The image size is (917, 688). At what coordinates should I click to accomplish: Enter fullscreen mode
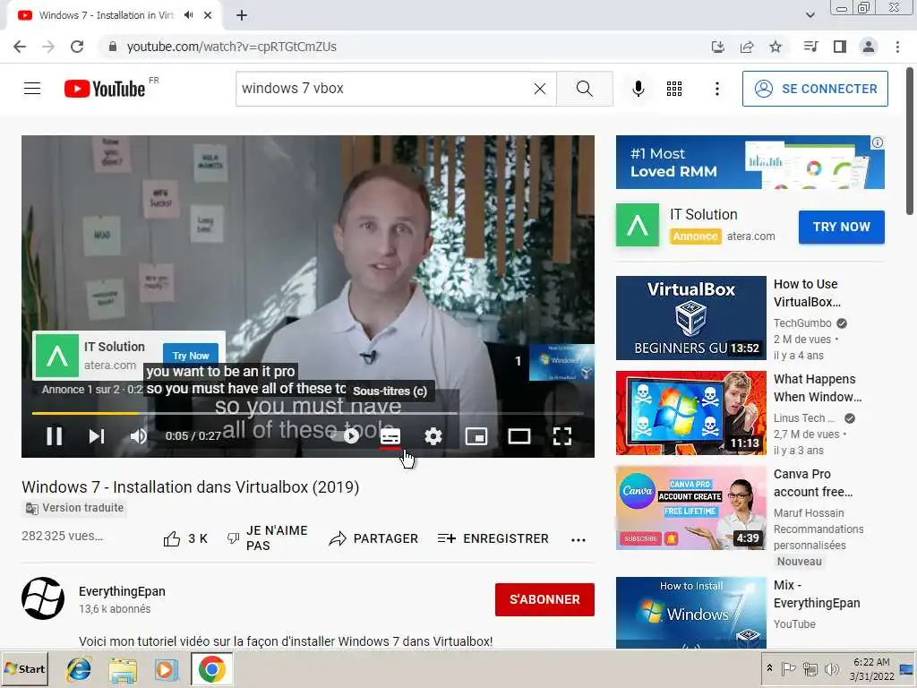[562, 436]
